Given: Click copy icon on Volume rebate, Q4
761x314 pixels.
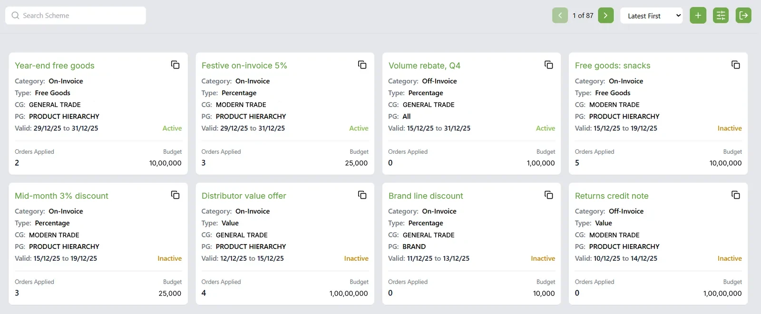Looking at the screenshot, I should click(x=548, y=65).
